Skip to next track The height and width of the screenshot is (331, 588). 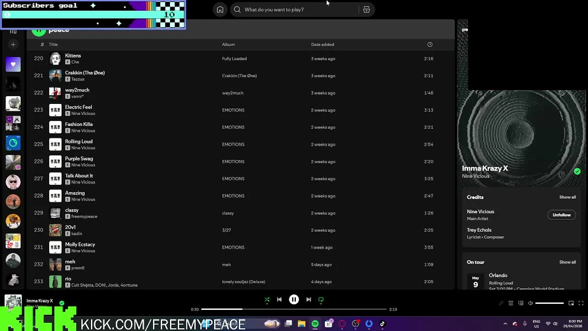coord(309,300)
